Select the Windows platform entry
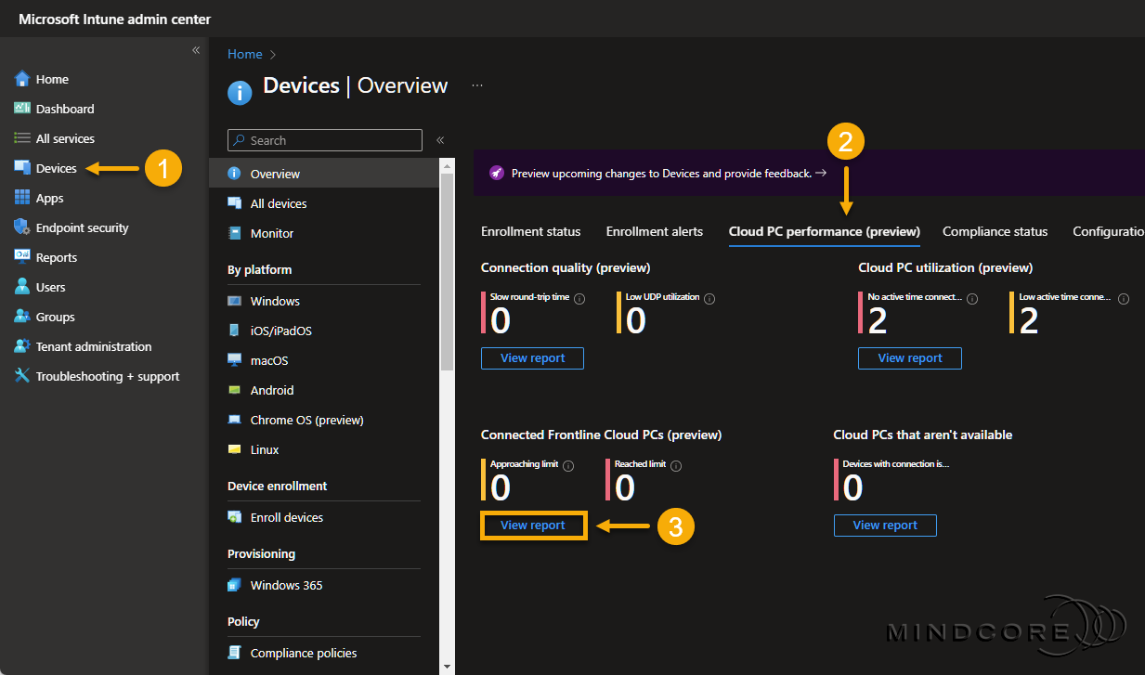 [x=277, y=301]
